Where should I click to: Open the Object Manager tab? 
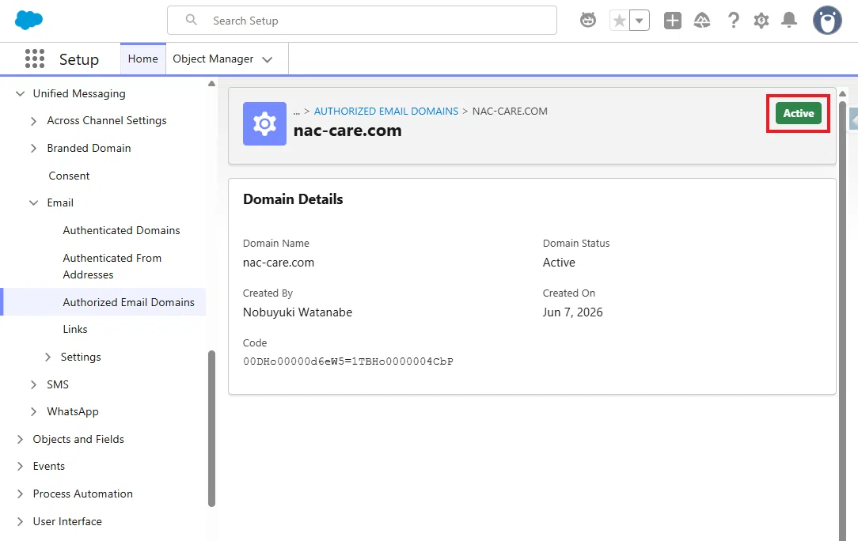[x=213, y=59]
